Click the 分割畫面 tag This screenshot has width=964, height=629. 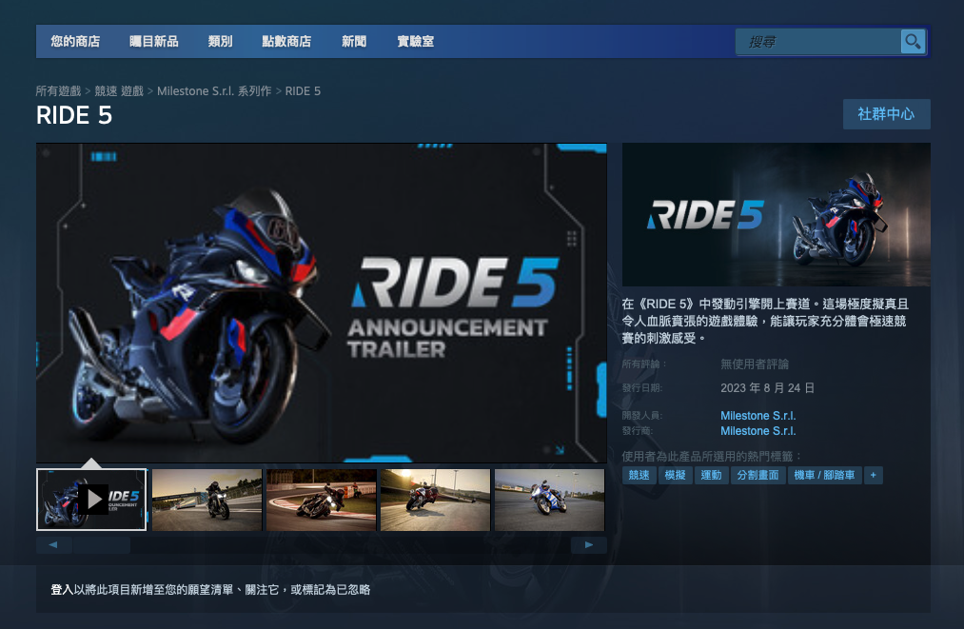click(x=758, y=475)
